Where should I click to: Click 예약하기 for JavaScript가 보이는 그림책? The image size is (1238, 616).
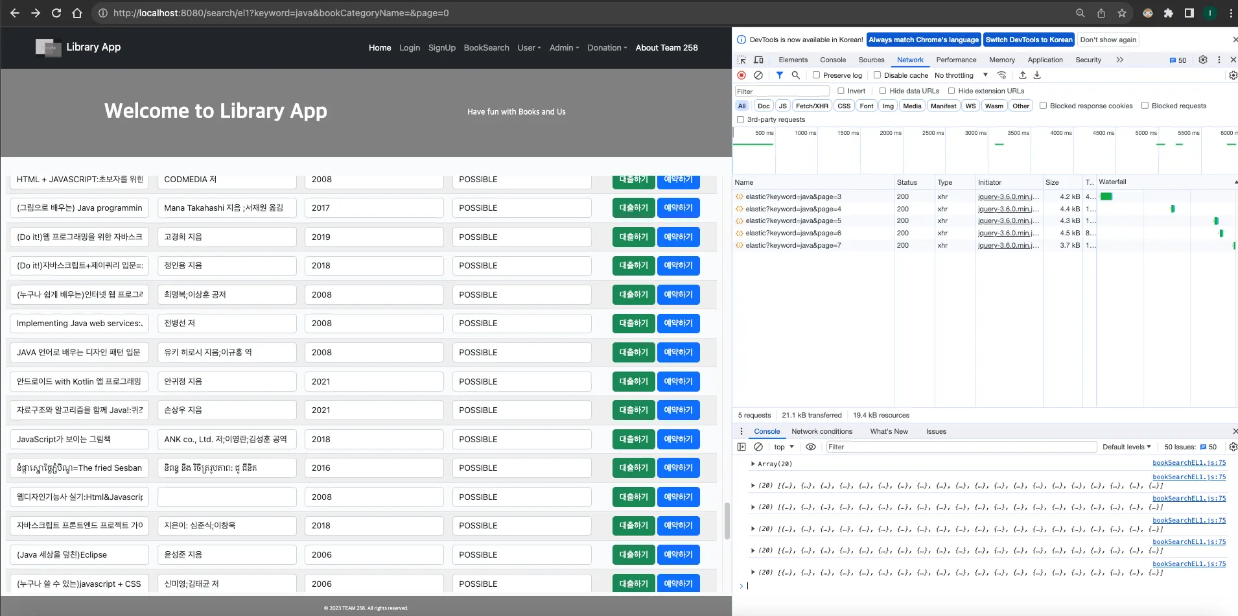(x=679, y=440)
